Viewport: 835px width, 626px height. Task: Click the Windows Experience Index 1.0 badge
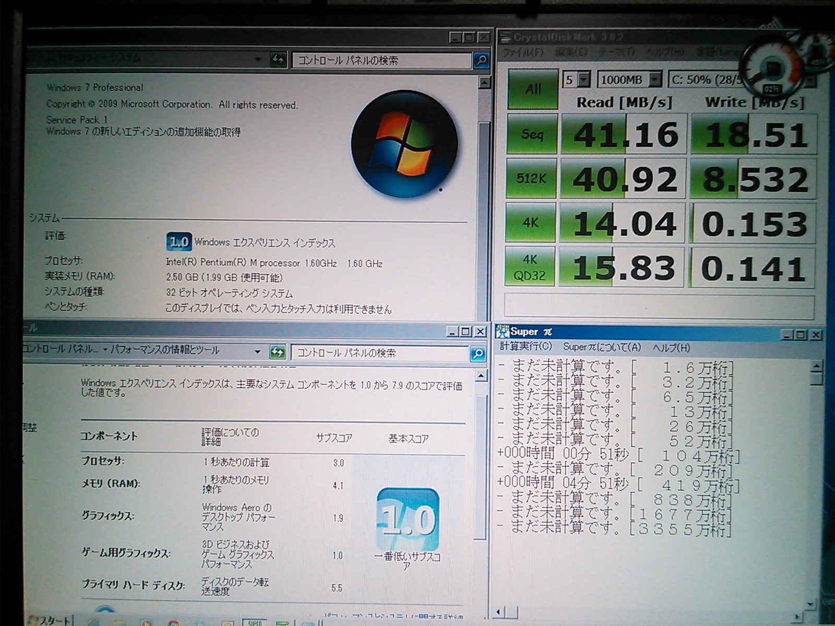pyautogui.click(x=179, y=242)
